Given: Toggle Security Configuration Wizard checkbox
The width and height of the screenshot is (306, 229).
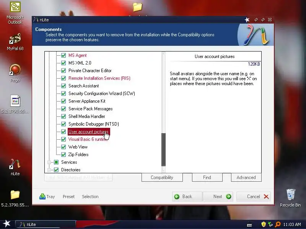Looking at the screenshot, I should coord(63,94).
